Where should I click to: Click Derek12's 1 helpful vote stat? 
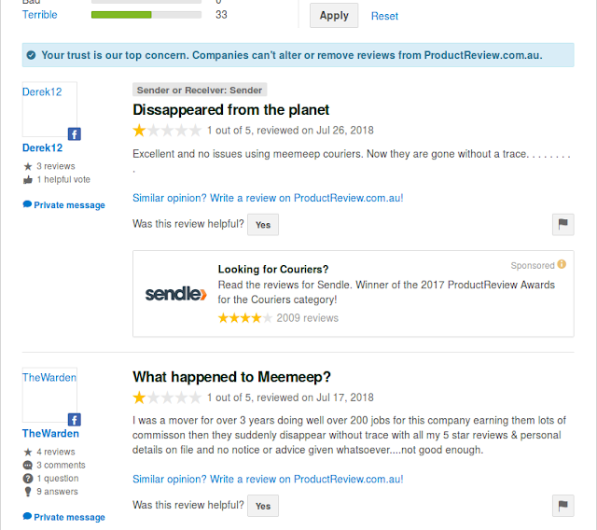click(63, 179)
